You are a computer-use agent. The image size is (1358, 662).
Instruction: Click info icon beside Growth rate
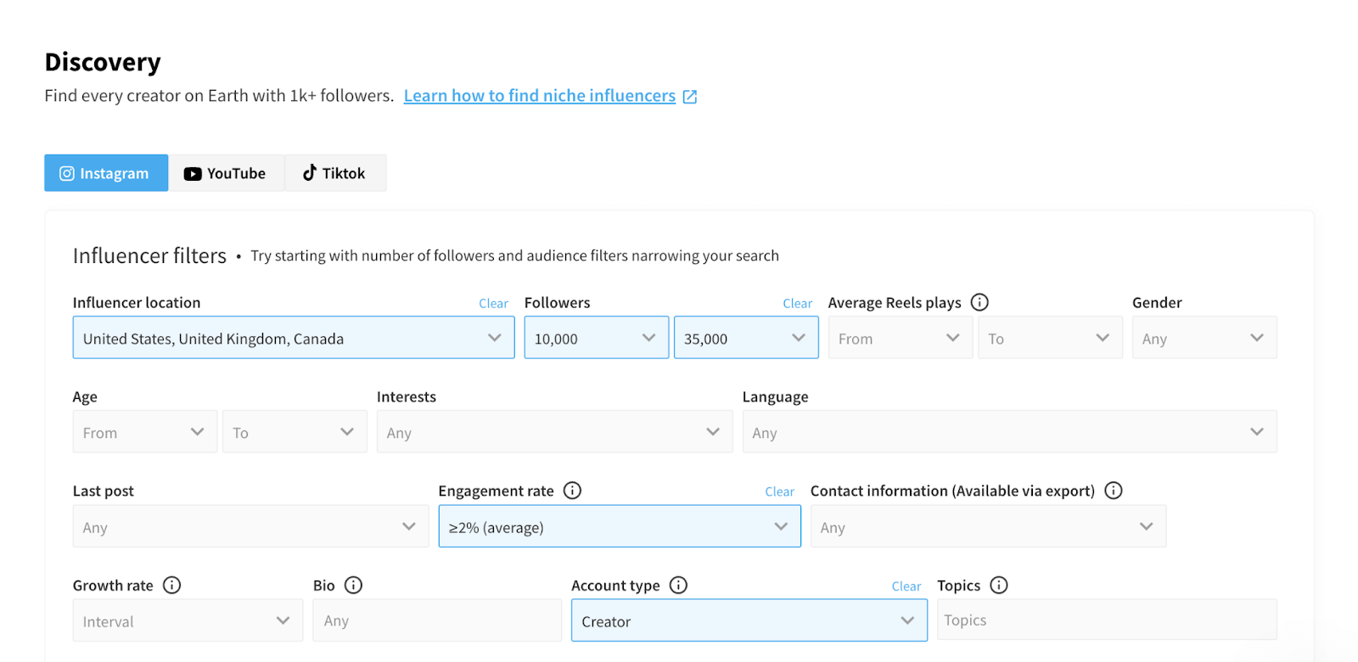(x=172, y=585)
